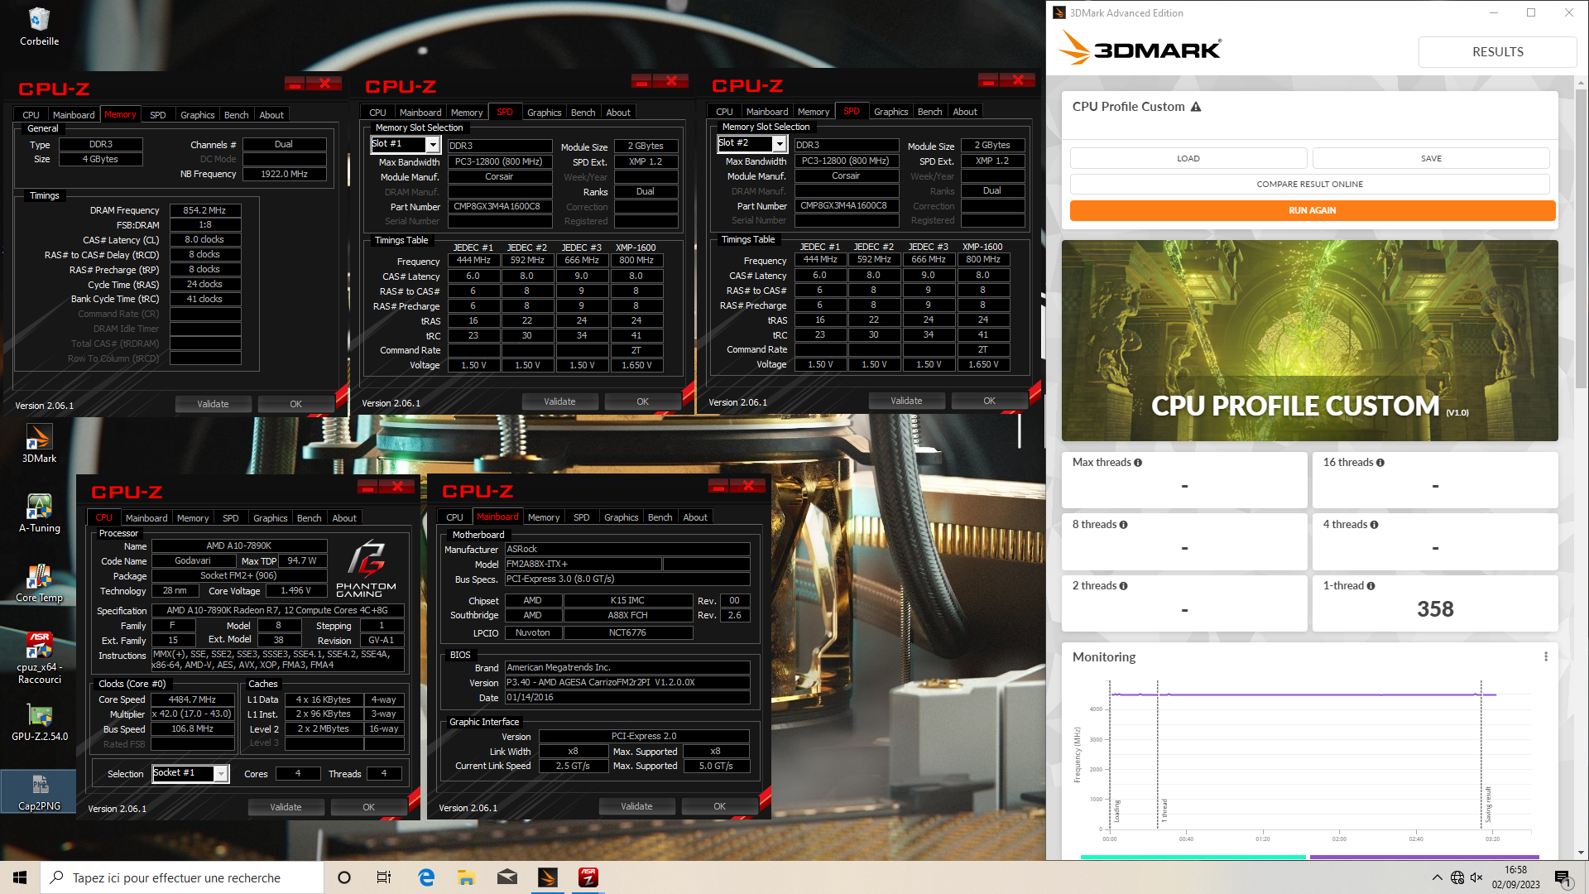Show hidden system tray icons
Viewport: 1589px width, 894px height.
tap(1437, 877)
